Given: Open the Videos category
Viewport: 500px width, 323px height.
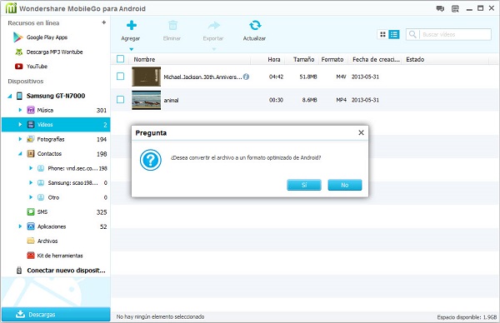Looking at the screenshot, I should 56,125.
